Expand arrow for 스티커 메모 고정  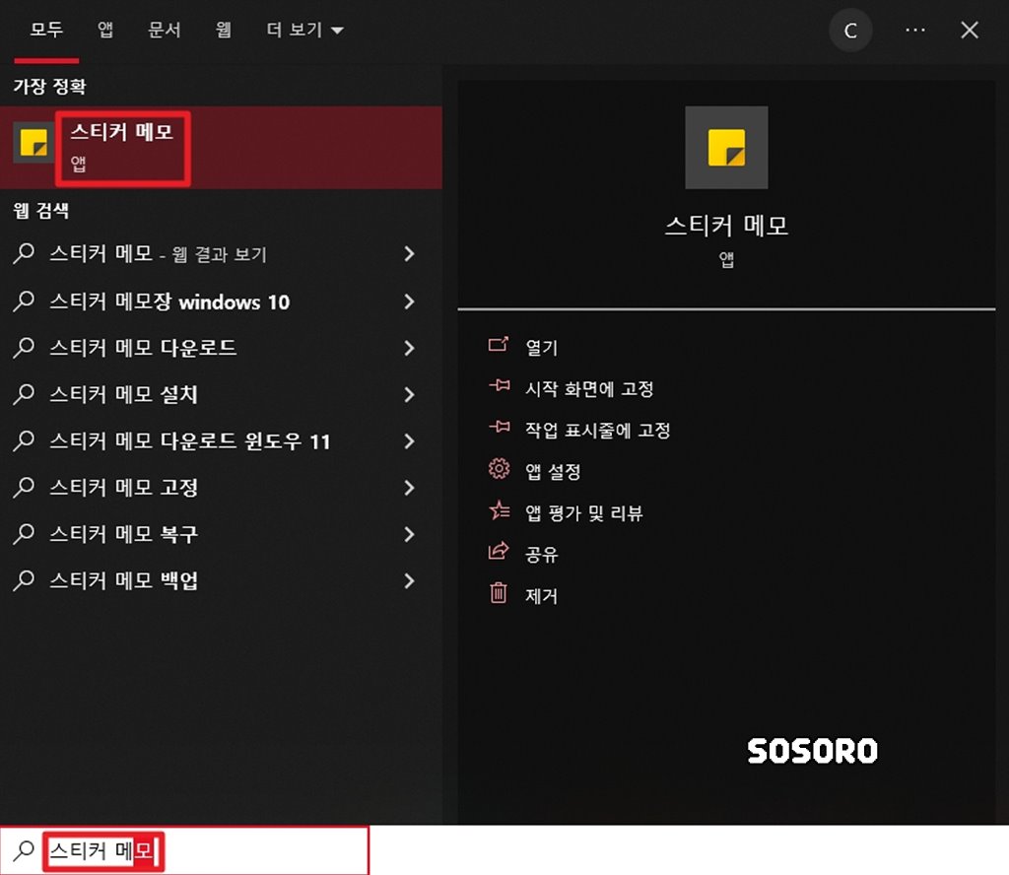[409, 488]
